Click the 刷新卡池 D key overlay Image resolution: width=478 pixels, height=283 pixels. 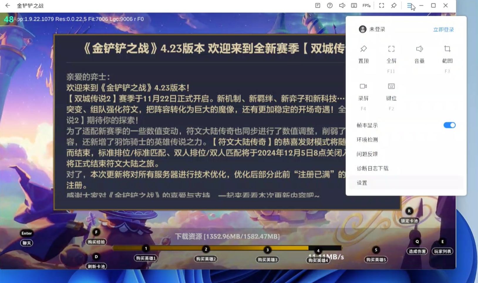click(96, 262)
